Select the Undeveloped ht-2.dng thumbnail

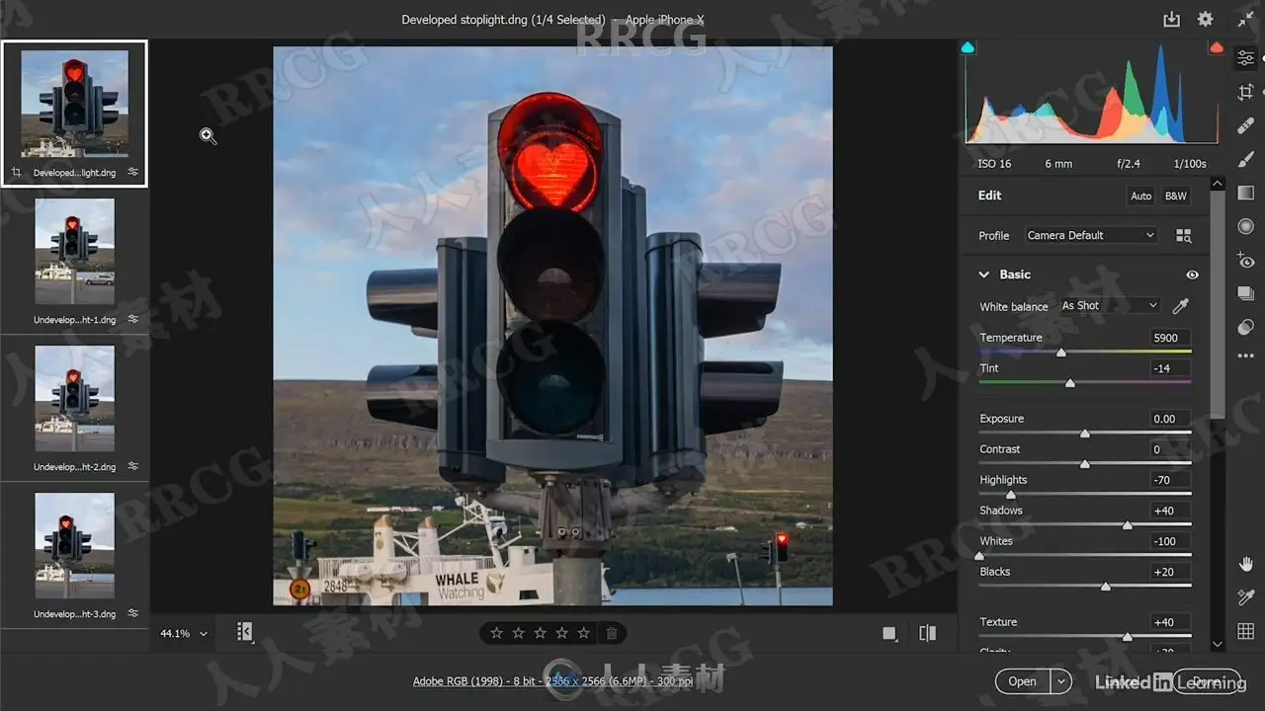tap(74, 399)
